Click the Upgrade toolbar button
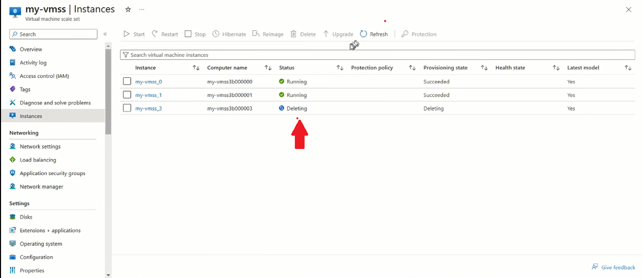This screenshot has height=278, width=642. point(338,34)
